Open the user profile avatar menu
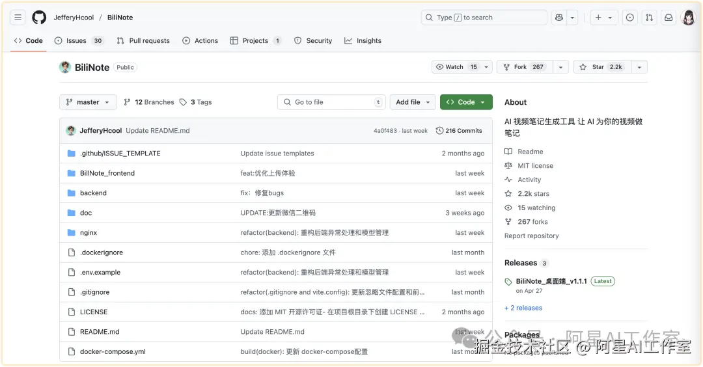Image resolution: width=703 pixels, height=367 pixels. coord(688,18)
